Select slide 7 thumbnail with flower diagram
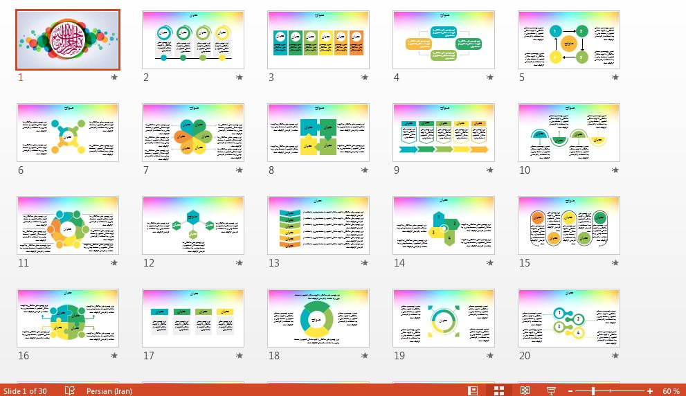The width and height of the screenshot is (686, 396). pos(193,132)
